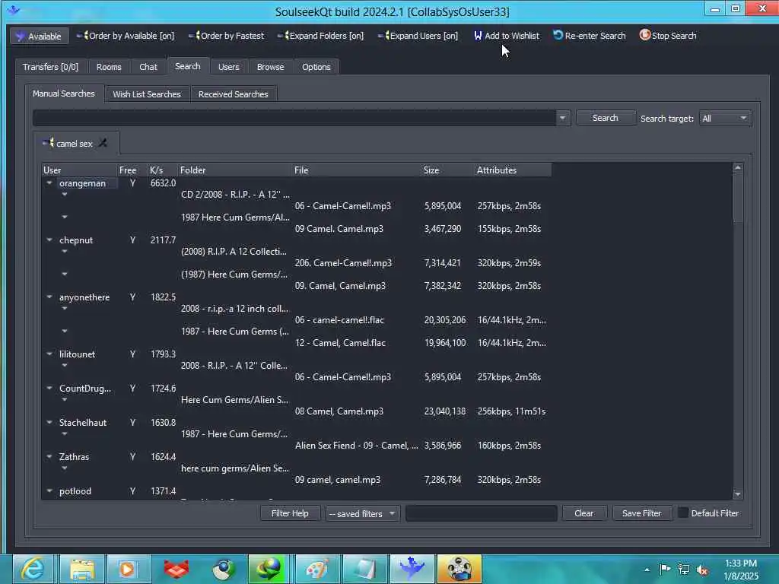Open media player taskbar icon
Image resolution: width=779 pixels, height=584 pixels.
tap(129, 569)
